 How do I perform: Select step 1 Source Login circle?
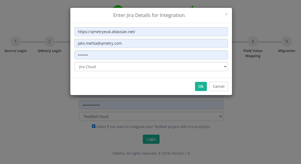point(15,41)
